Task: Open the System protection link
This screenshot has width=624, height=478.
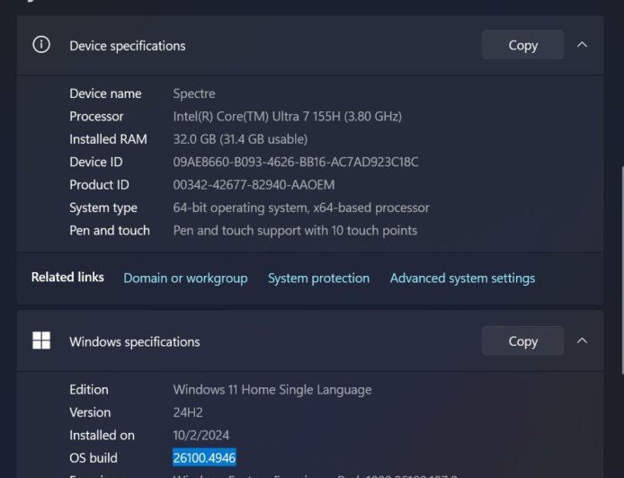Action: pyautogui.click(x=318, y=278)
